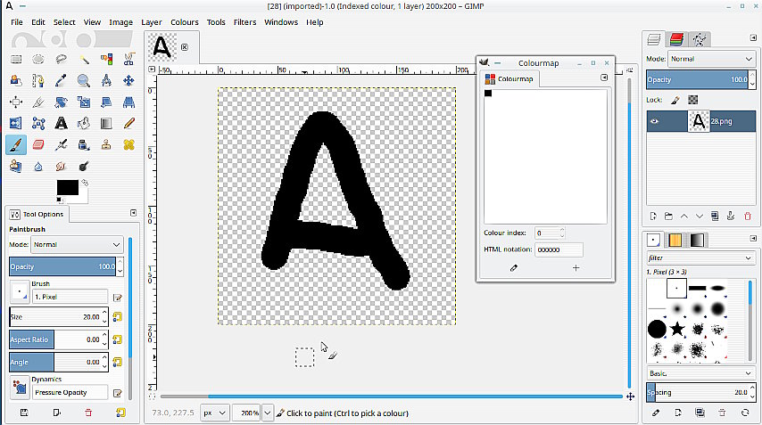Image resolution: width=762 pixels, height=425 pixels.
Task: Select the Alignment tool
Action: [16, 102]
